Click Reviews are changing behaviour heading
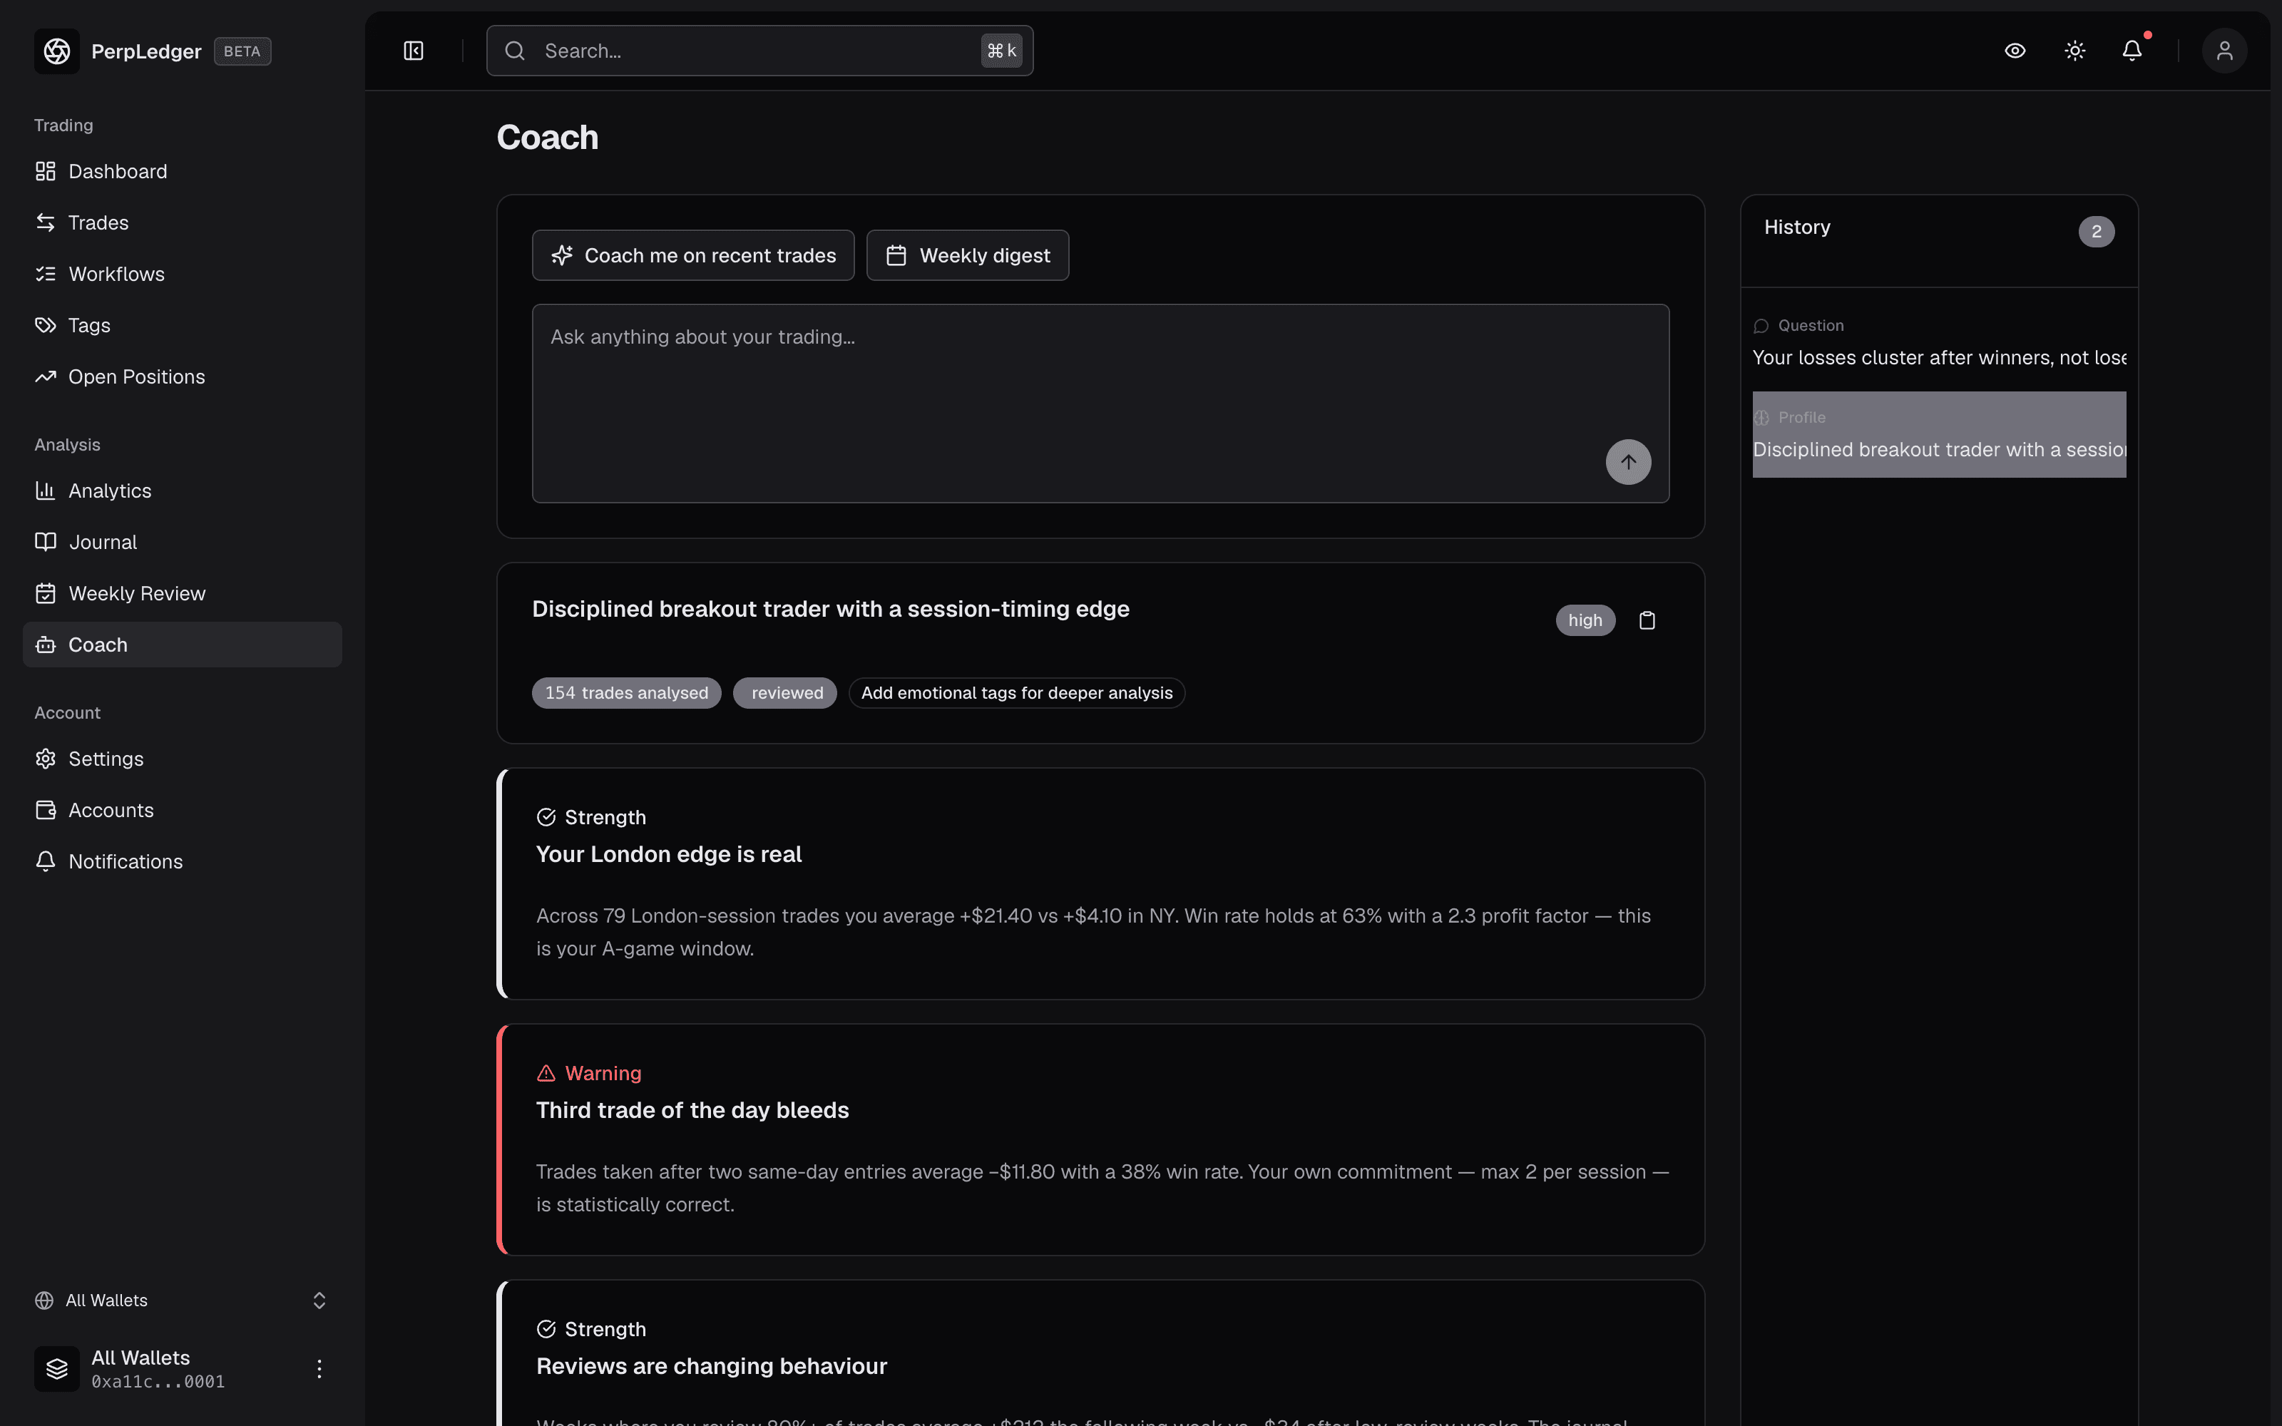 point(712,1367)
